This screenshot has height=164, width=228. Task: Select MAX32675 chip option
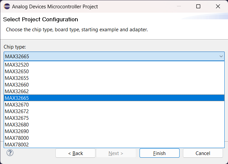click(x=114, y=118)
